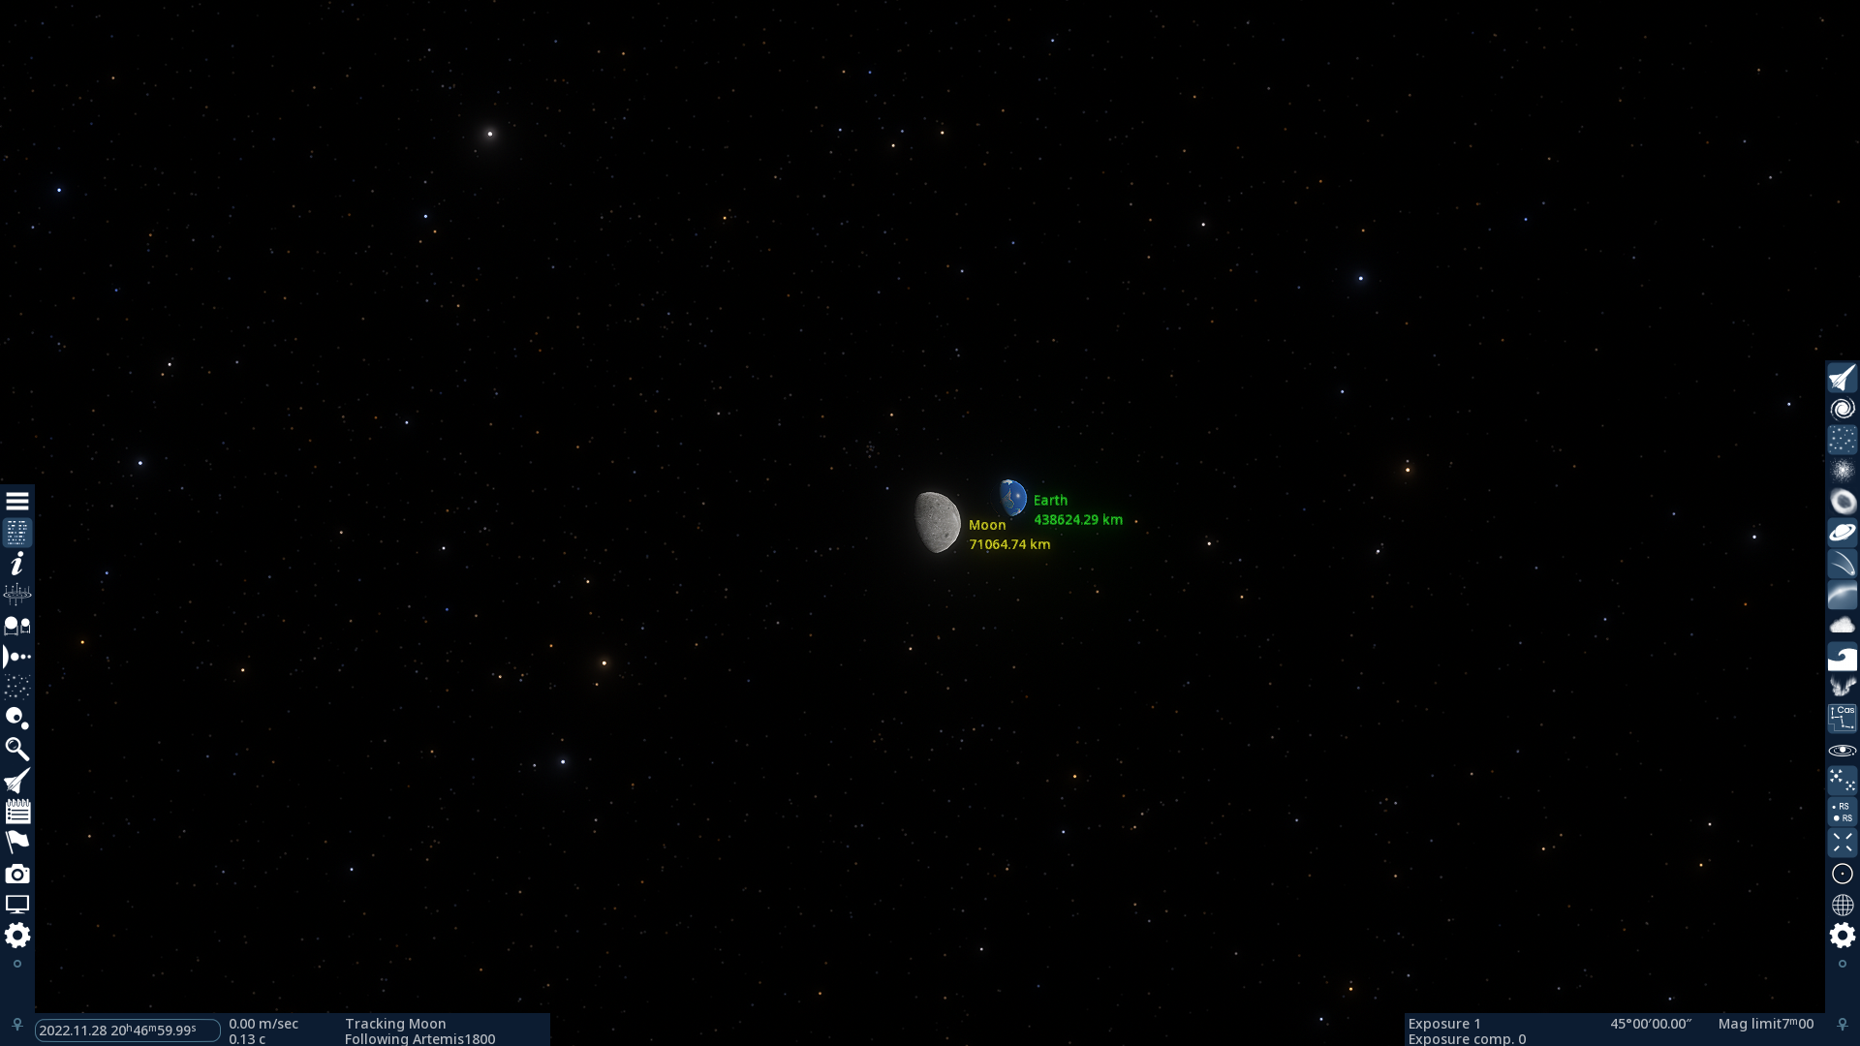Click the Mag limit value

click(x=1765, y=1024)
